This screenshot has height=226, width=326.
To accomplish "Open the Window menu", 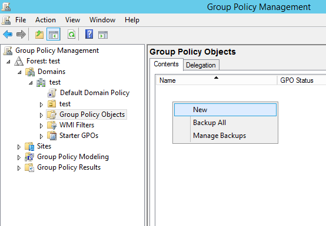I will pyautogui.click(x=102, y=20).
